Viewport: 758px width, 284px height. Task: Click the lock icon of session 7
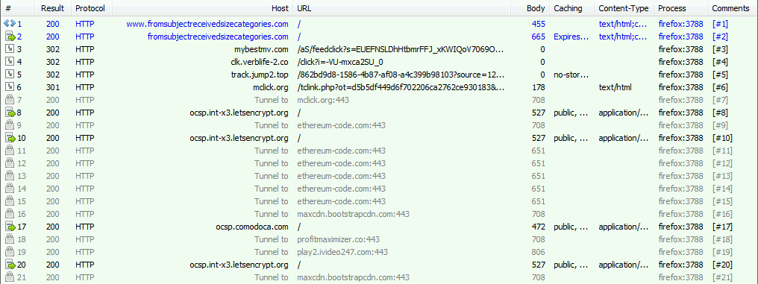(x=10, y=99)
